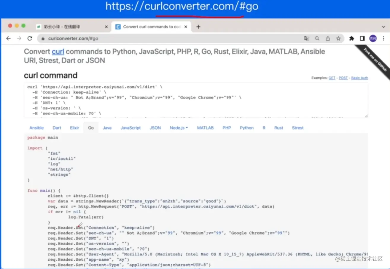The image size is (390, 269).
Task: Select the Ansible language tab
Action: tap(36, 128)
